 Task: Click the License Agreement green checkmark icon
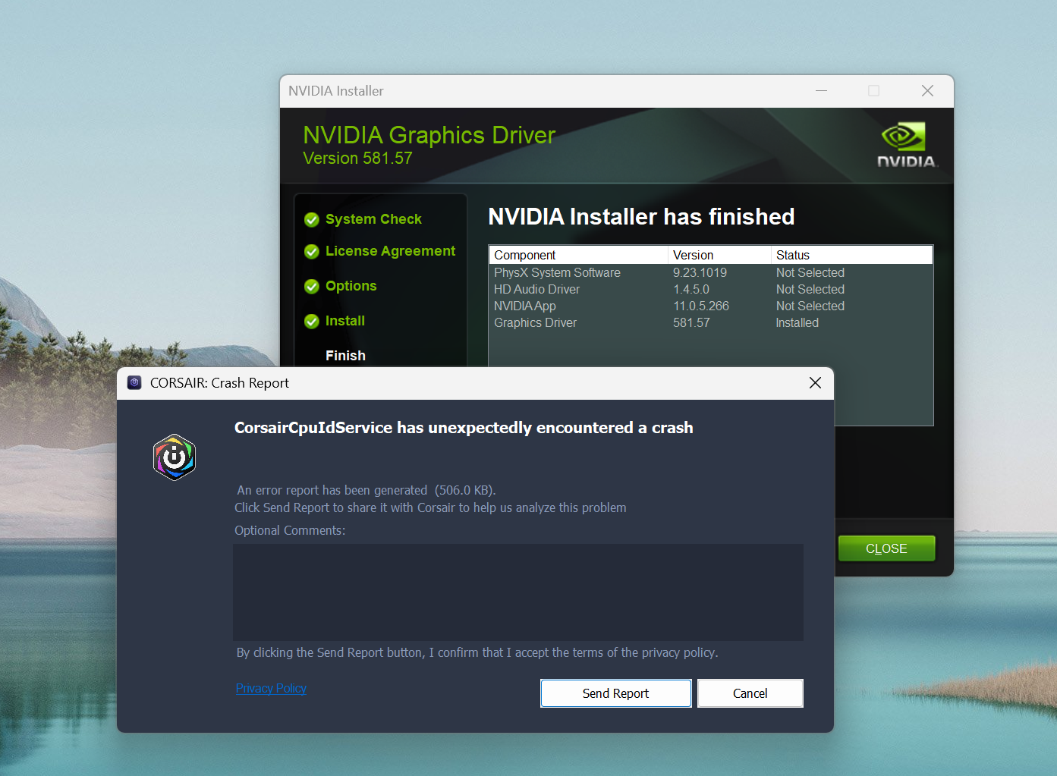tap(312, 252)
